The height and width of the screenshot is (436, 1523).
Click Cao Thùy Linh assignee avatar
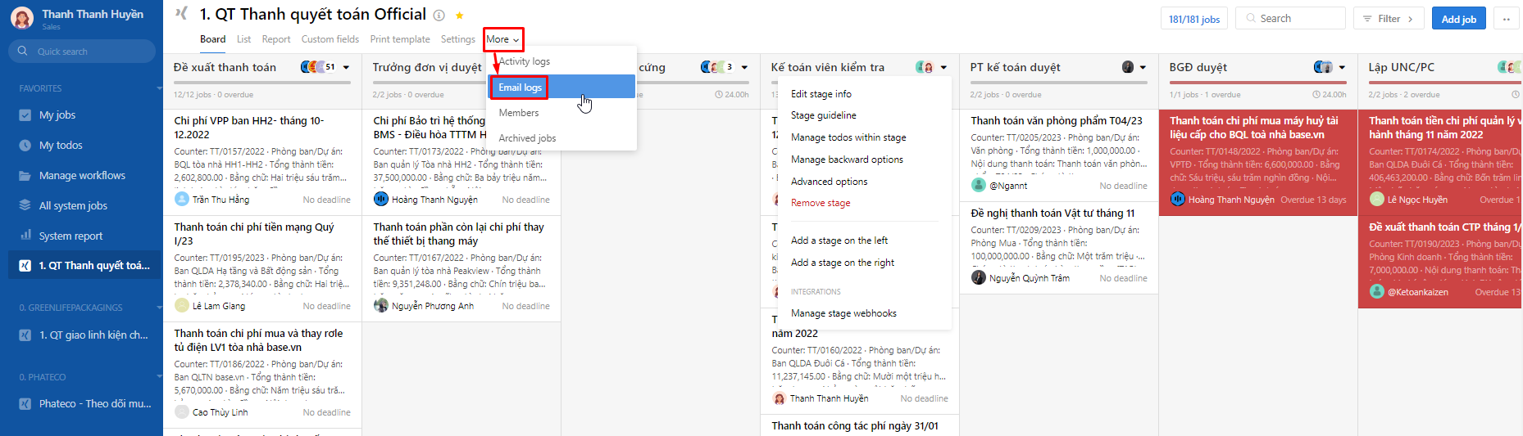(x=182, y=412)
